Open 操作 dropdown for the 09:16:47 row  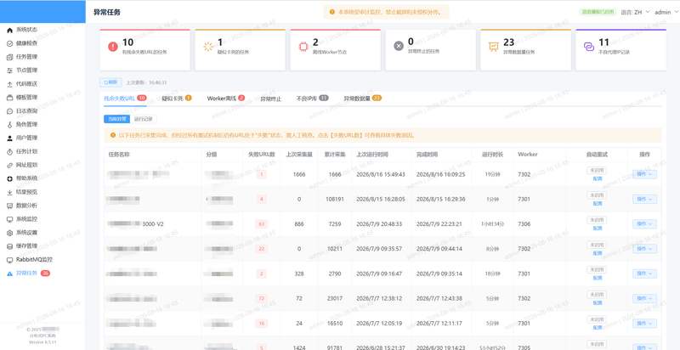(x=644, y=274)
